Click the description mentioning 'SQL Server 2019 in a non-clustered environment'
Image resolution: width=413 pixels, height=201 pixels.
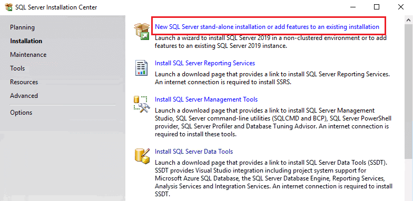coord(271,42)
